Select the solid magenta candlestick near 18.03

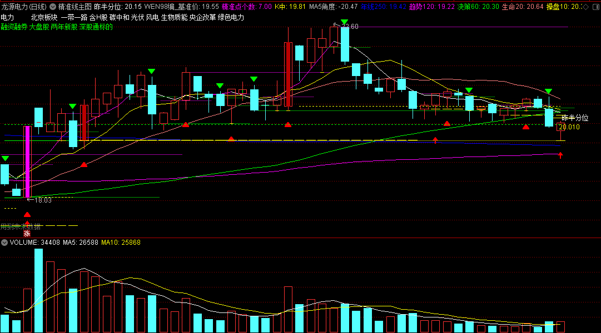point(27,162)
